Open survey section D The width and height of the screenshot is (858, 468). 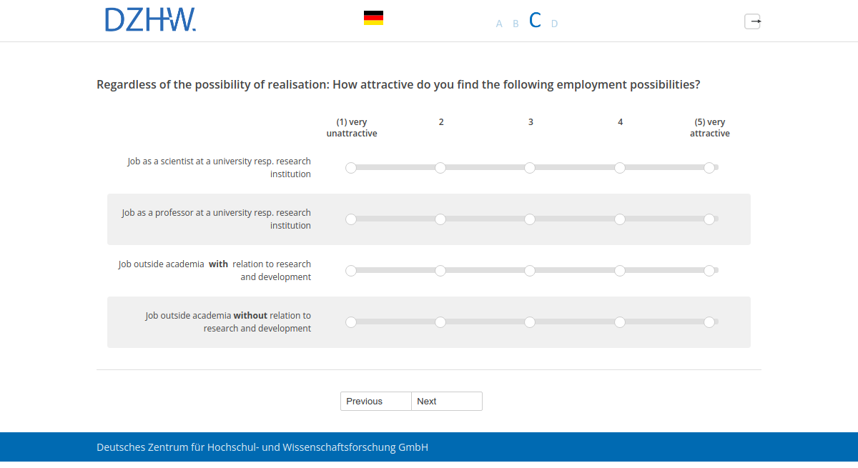pos(554,23)
